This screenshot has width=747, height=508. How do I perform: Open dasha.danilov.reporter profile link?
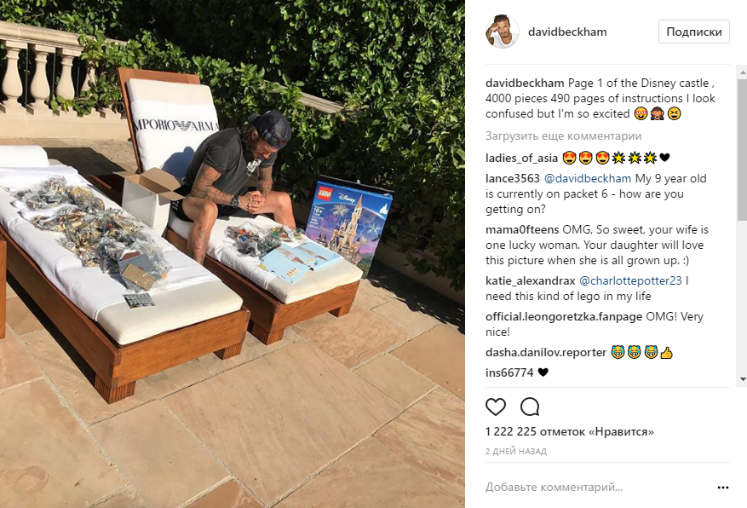pos(546,352)
